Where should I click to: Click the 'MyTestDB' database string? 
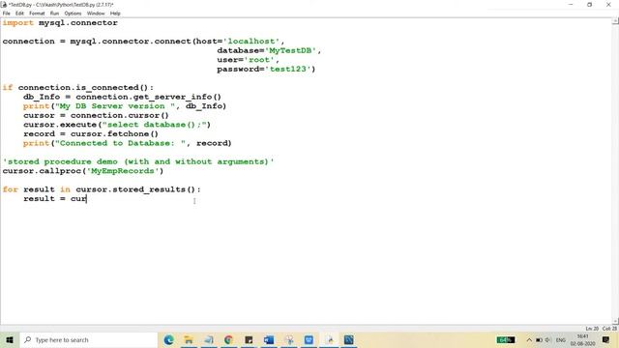click(x=291, y=50)
